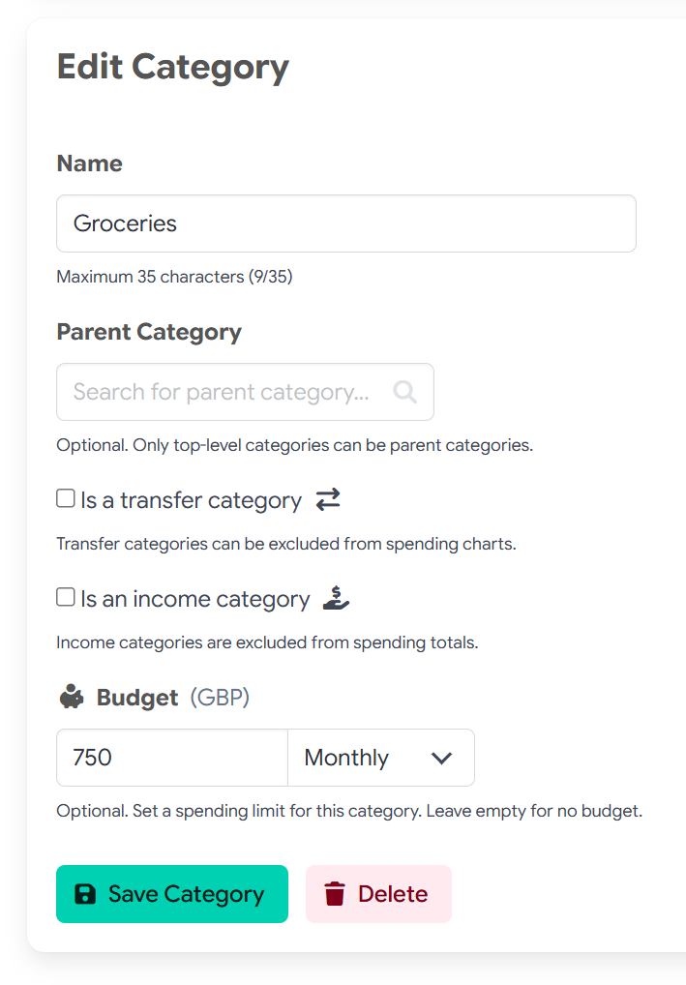This screenshot has width=686, height=985.
Task: Open the budget frequency dropdown showing Monthly
Action: (380, 758)
